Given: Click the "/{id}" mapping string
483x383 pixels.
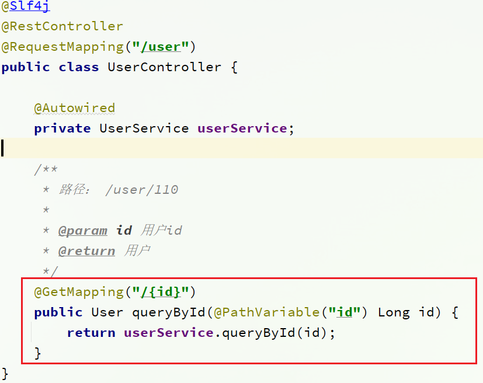Looking at the screenshot, I should click(160, 292).
